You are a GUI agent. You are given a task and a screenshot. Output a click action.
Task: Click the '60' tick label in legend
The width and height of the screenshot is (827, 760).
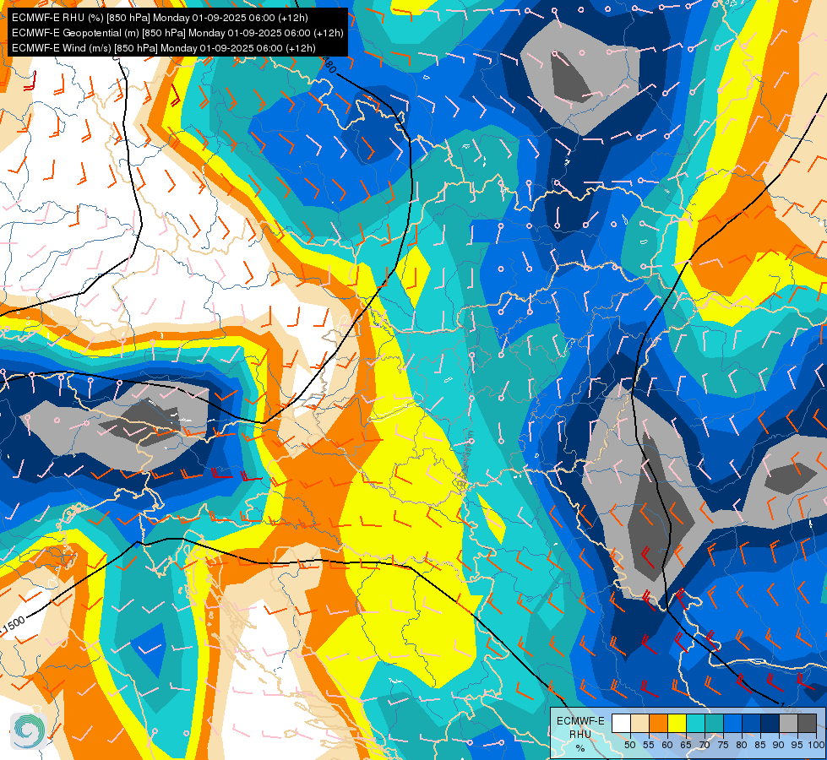tap(667, 746)
